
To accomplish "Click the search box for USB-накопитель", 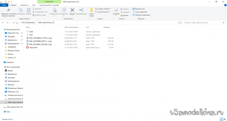I will click(x=203, y=23).
